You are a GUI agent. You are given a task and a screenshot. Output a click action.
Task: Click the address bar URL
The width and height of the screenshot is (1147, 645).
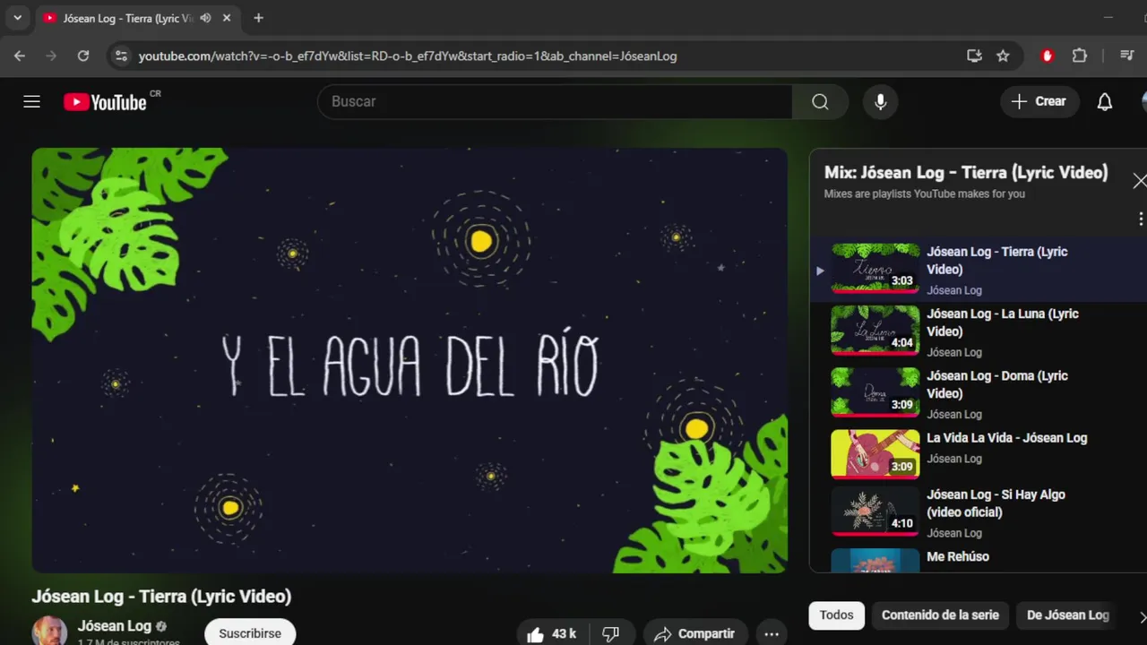[408, 56]
